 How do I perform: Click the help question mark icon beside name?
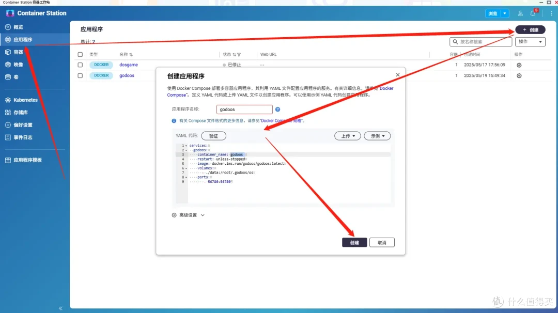[x=277, y=109]
